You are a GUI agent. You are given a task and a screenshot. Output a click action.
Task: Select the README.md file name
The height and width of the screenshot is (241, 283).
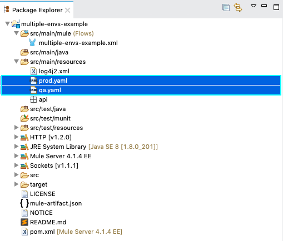[48, 222]
